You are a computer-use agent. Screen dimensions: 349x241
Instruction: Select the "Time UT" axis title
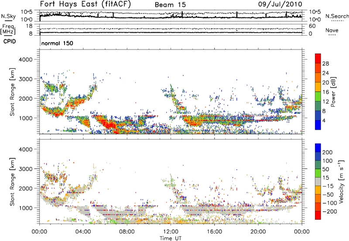(x=171, y=238)
